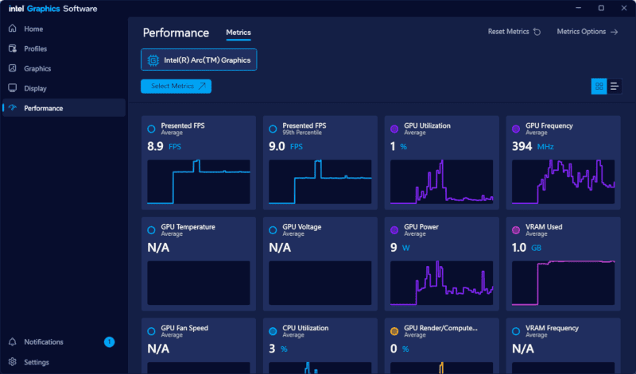This screenshot has width=636, height=374.
Task: Click the GPU Temperature metric card
Action: coord(198,262)
